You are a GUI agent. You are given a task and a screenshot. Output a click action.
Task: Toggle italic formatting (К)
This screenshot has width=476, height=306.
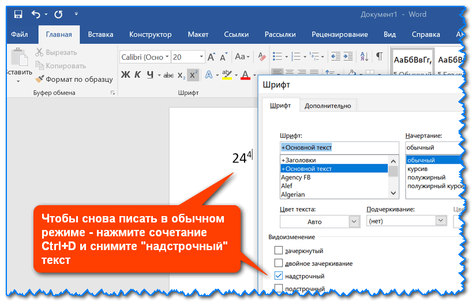pos(138,75)
